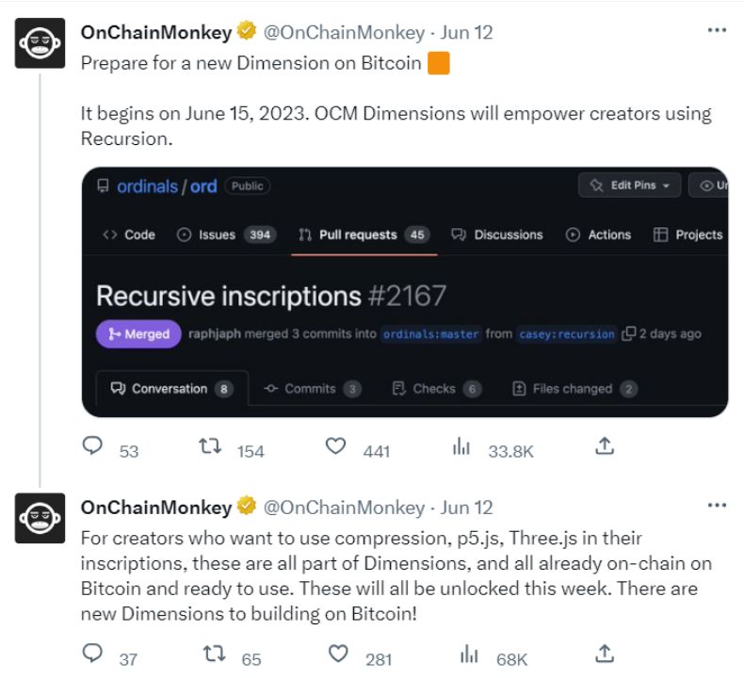Viewport: 744px width, 678px height.
Task: Like the first tweet with heart icon
Action: [x=336, y=446]
